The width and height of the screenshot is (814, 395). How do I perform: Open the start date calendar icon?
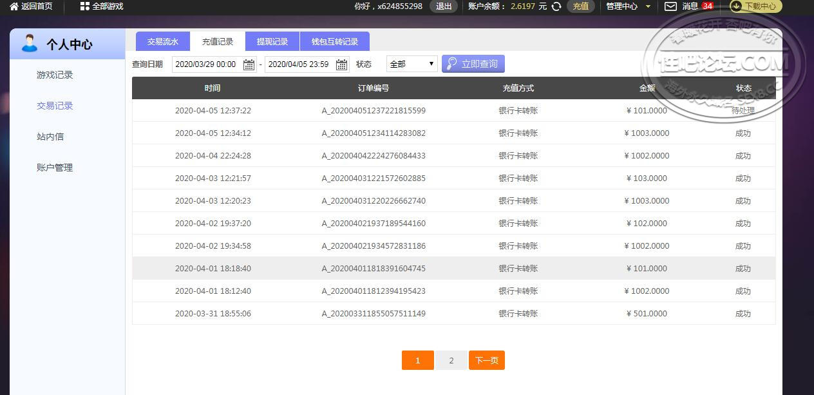(x=249, y=64)
